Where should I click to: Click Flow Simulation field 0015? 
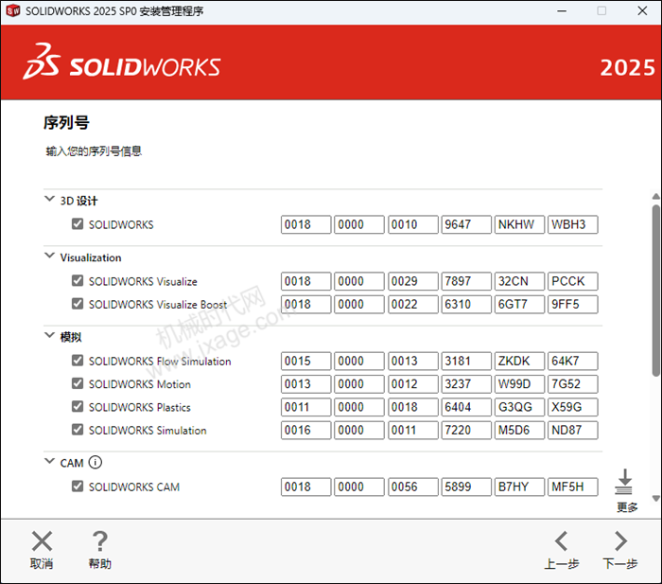point(306,361)
